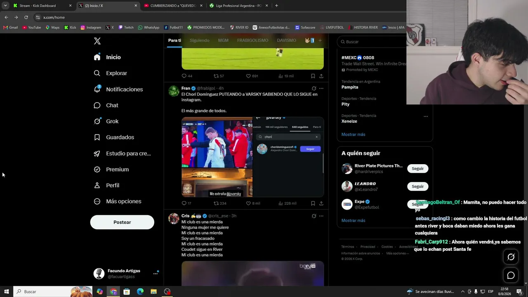The image size is (528, 297).
Task: Open Grok action on Cris's post
Action: pyautogui.click(x=314, y=216)
